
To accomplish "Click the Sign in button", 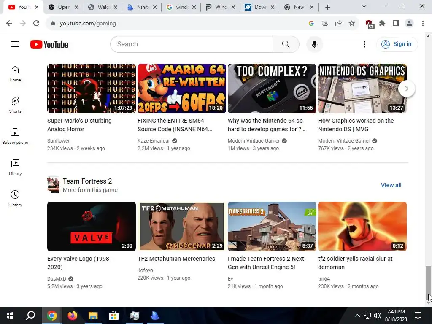I will (x=397, y=44).
